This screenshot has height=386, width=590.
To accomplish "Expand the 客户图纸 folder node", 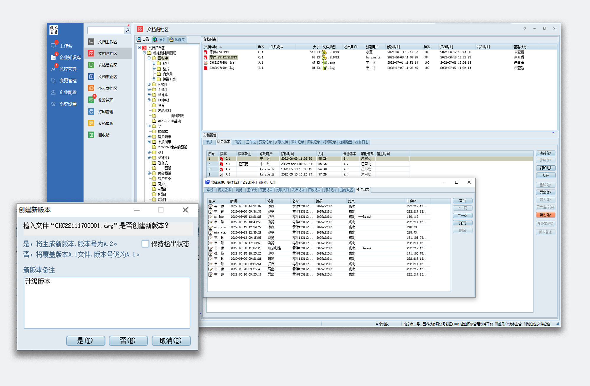I will point(149,137).
